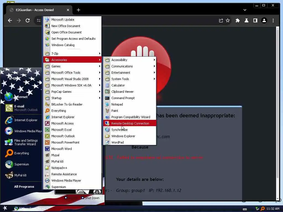
Task: Launch Paint from Accessories
Action: click(130, 111)
